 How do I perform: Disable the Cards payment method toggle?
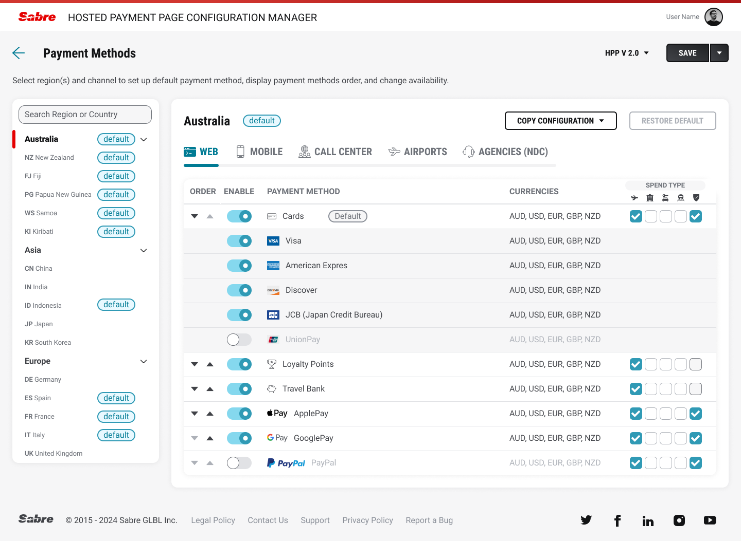point(239,216)
